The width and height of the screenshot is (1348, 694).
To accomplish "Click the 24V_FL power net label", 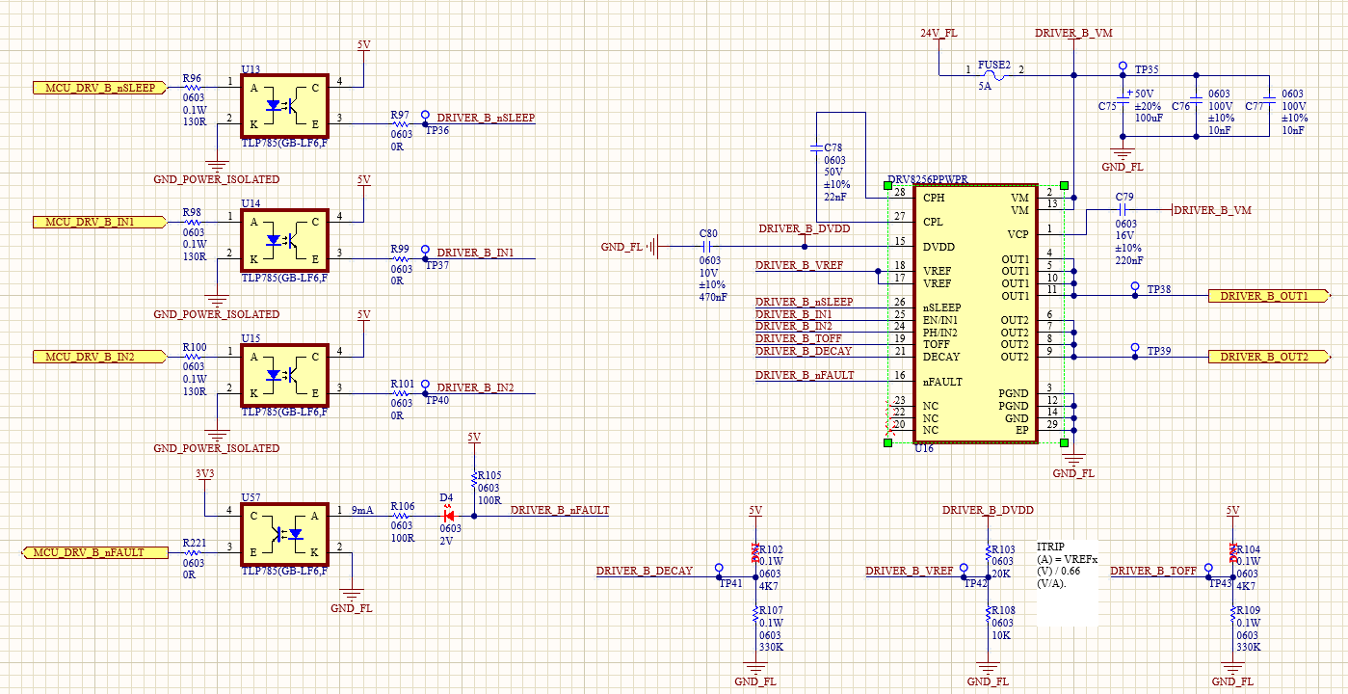I will tap(938, 33).
